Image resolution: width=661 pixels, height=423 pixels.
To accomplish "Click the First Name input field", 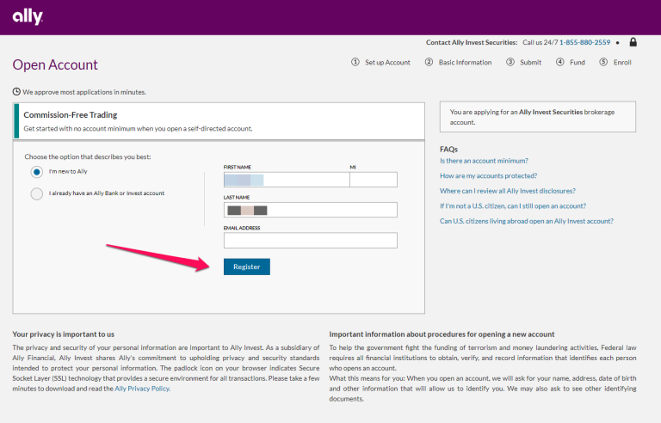I will point(285,180).
